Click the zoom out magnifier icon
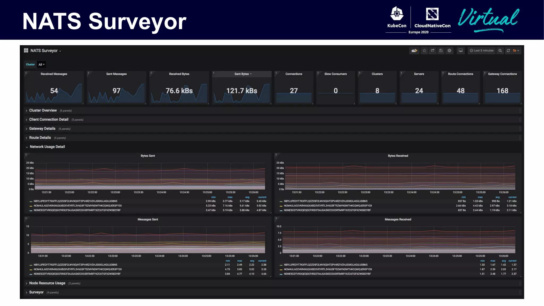 click(500, 50)
